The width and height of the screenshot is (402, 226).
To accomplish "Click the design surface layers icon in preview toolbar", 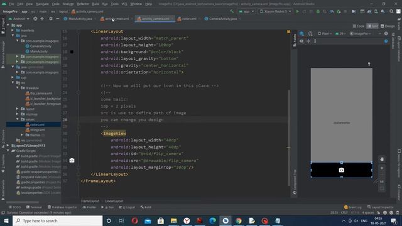I will [x=301, y=33].
